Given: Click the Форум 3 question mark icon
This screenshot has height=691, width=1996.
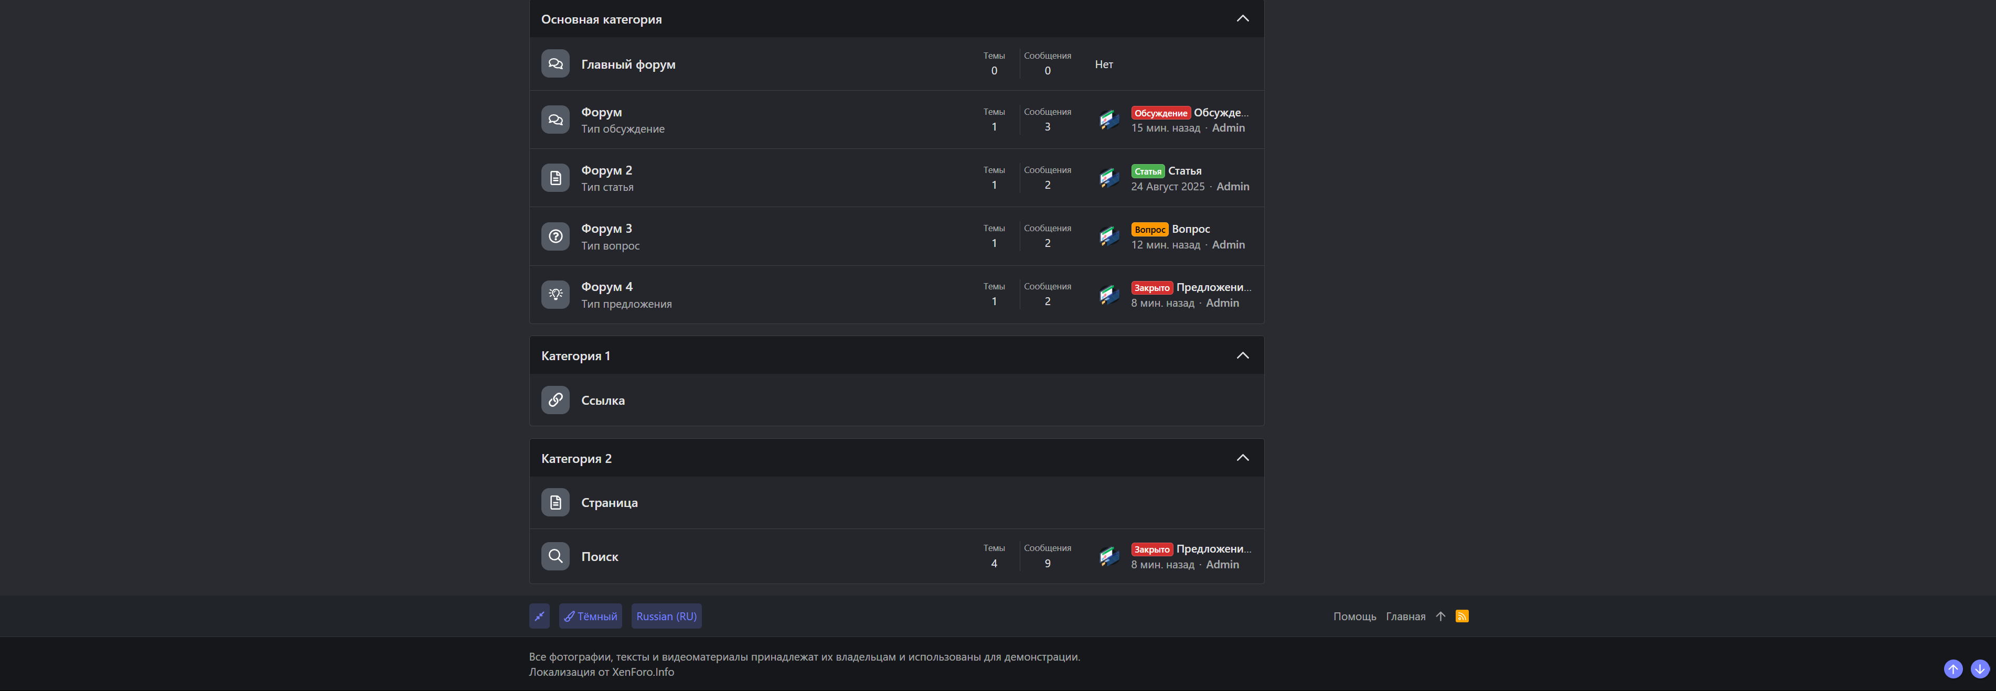Looking at the screenshot, I should 555,236.
